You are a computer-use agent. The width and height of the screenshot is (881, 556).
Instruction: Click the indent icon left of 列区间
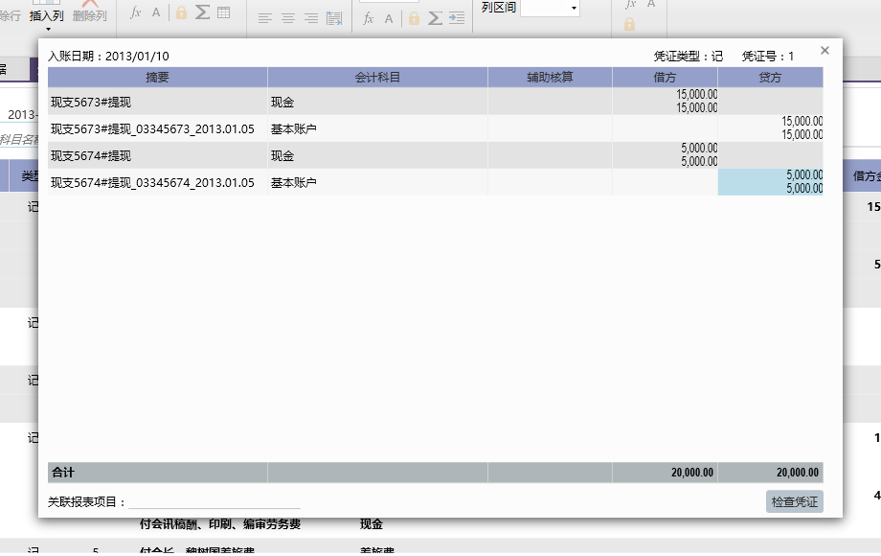click(457, 18)
